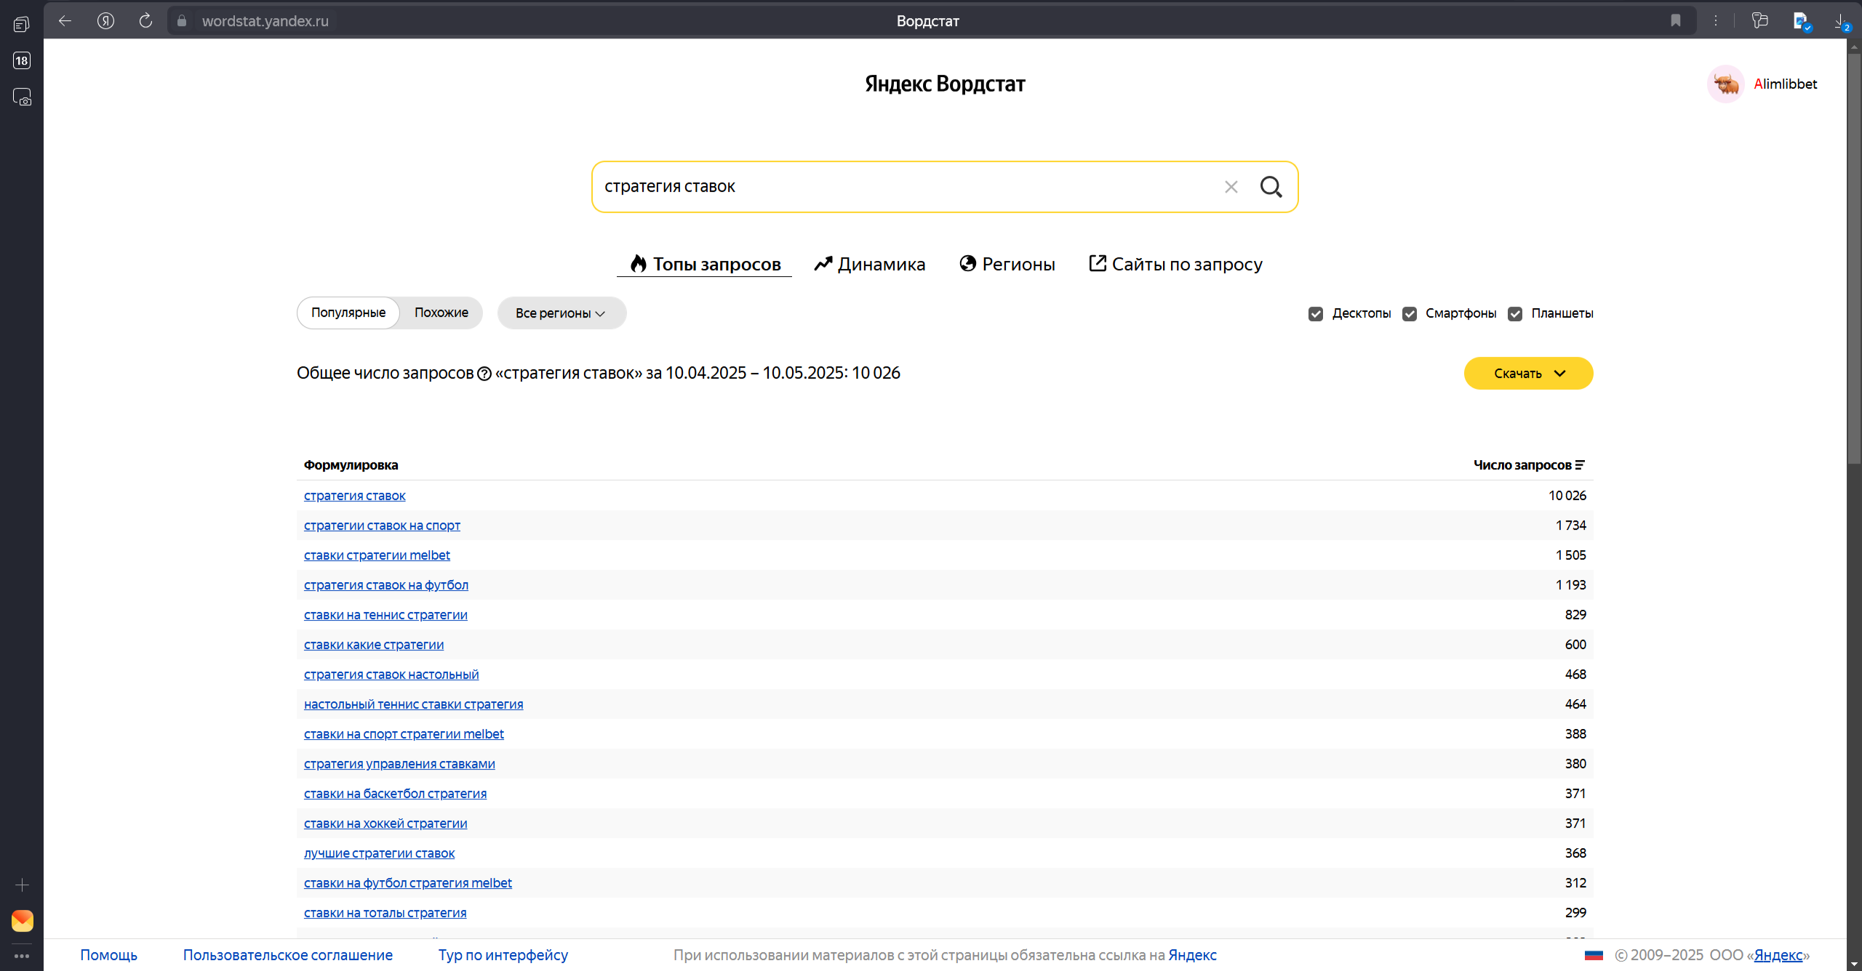Click the browser back arrow
The image size is (1862, 971).
65,21
